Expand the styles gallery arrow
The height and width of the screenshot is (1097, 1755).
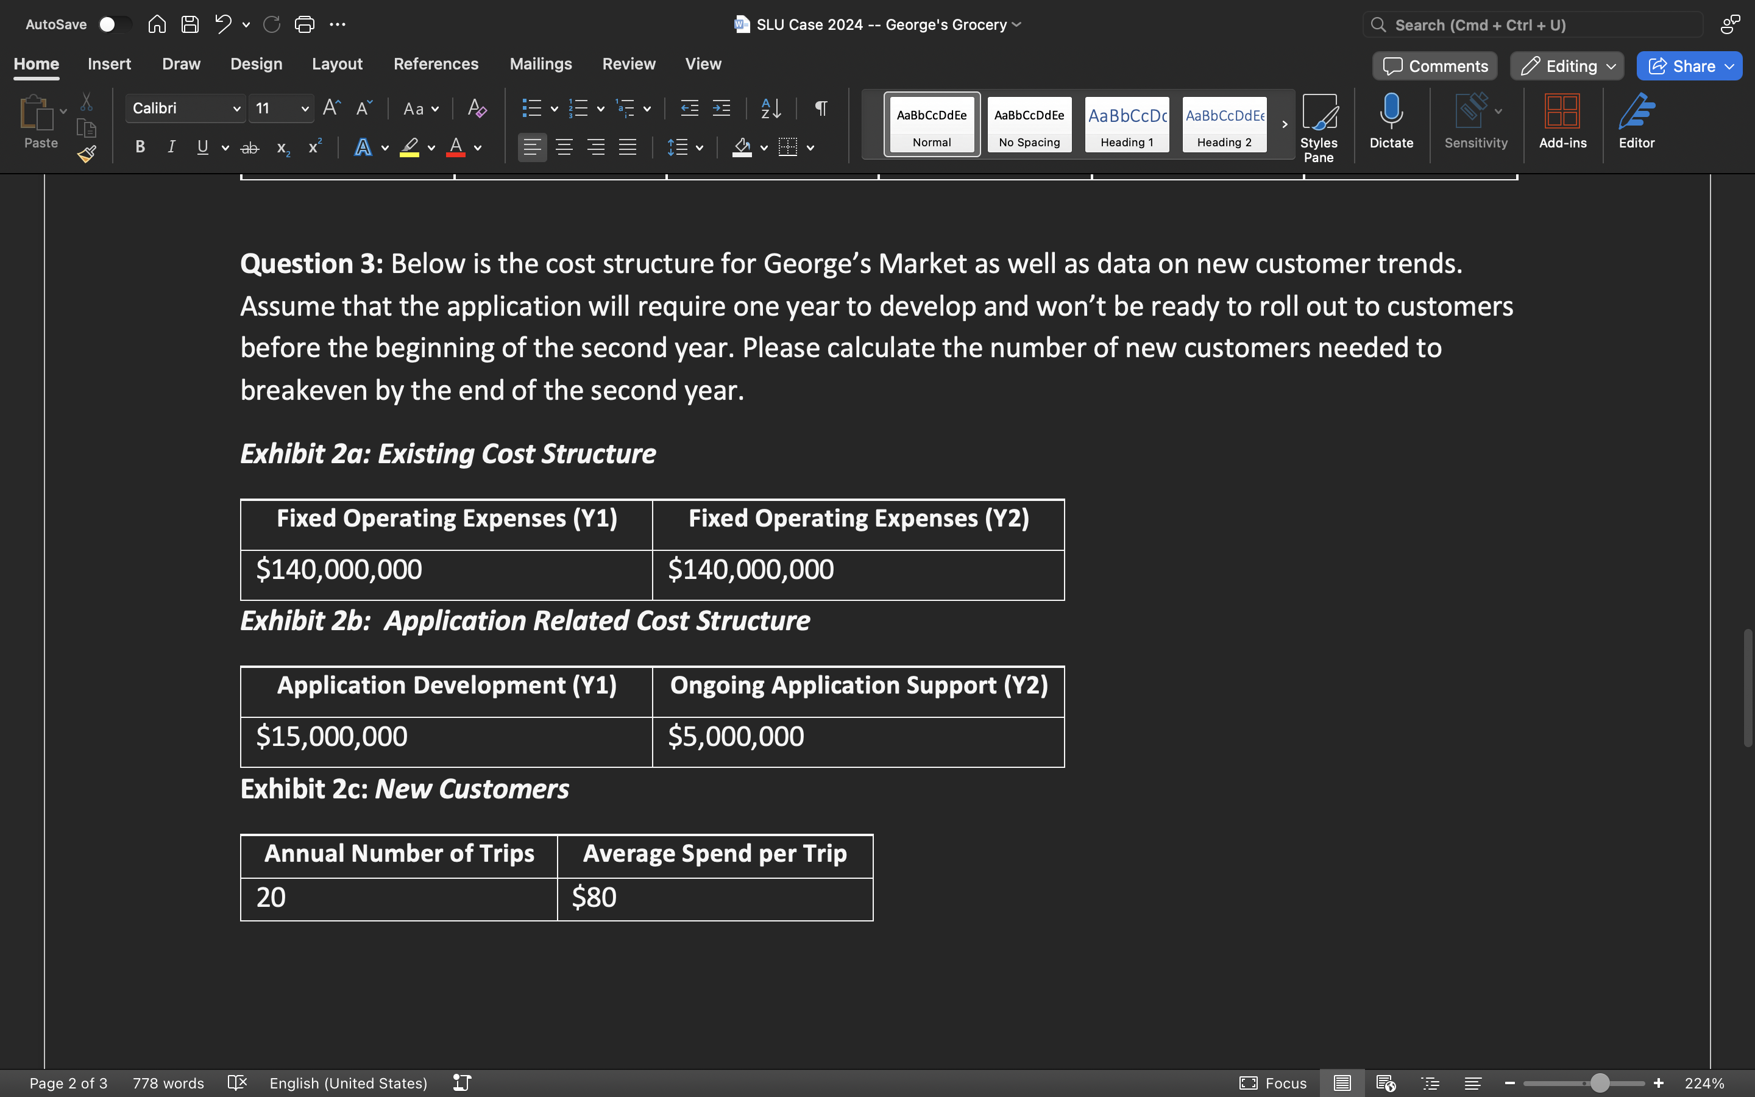(x=1285, y=124)
